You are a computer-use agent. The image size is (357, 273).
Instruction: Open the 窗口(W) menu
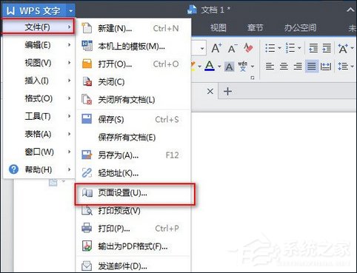[38, 152]
